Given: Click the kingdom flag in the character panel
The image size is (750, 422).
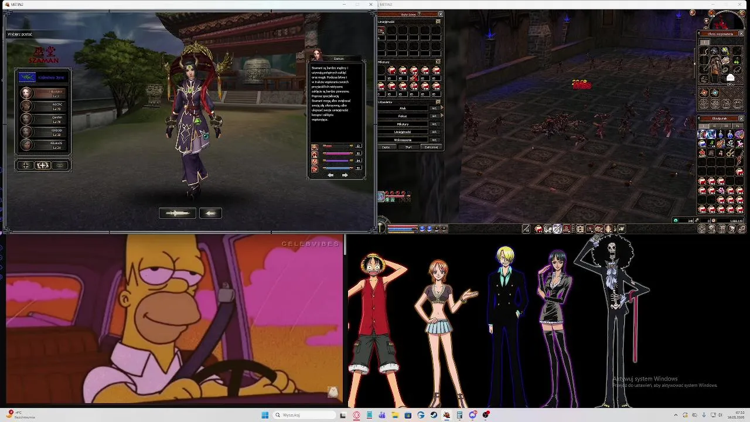Looking at the screenshot, I should (27, 77).
